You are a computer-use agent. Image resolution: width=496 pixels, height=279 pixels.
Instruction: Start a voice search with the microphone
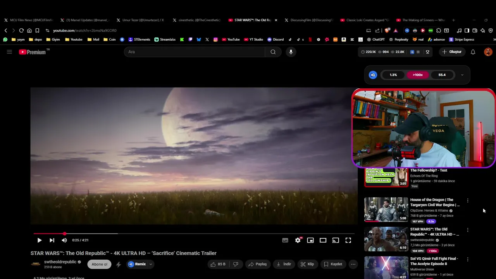[291, 52]
